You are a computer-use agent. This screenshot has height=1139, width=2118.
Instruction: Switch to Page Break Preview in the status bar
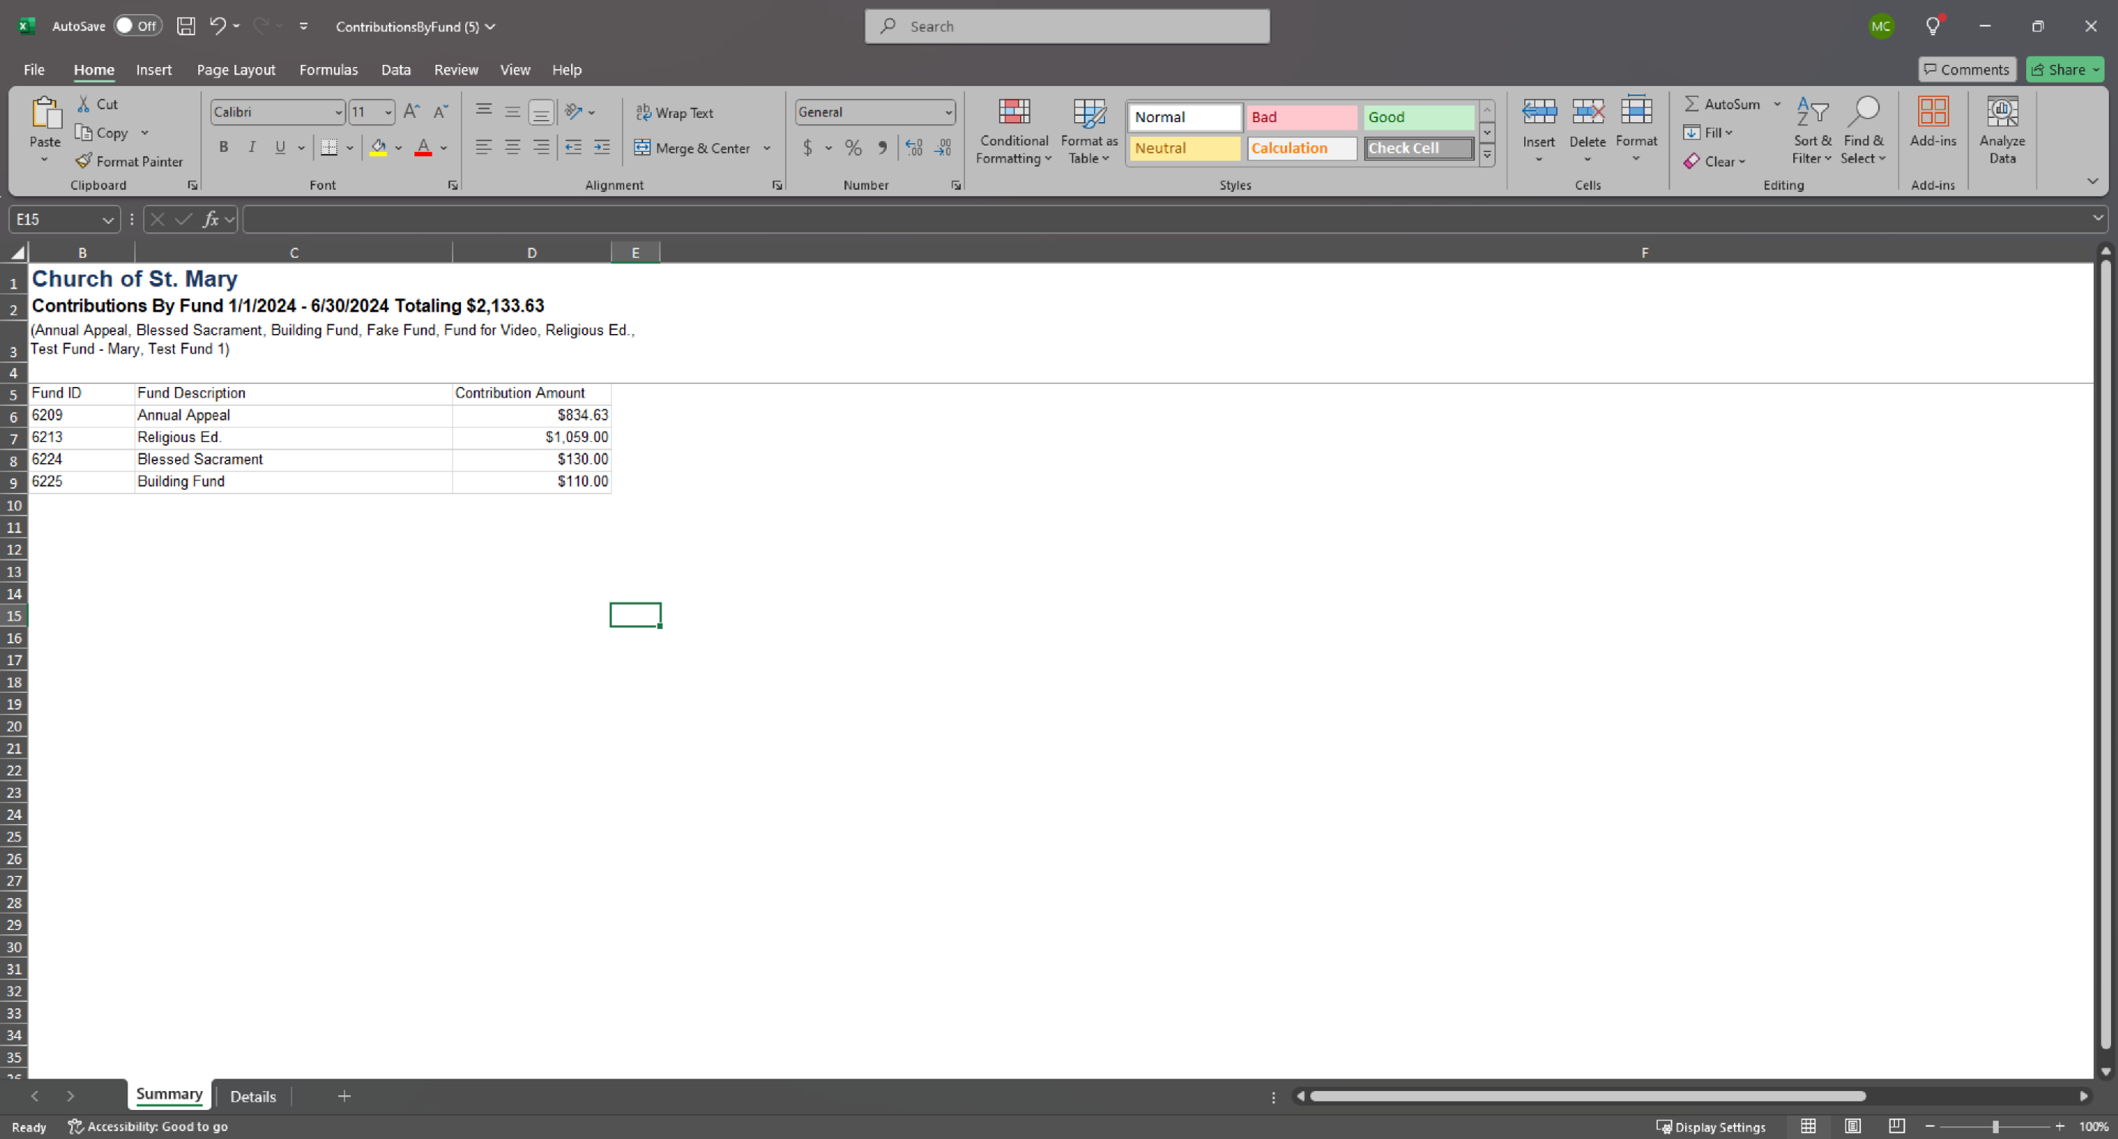[x=1897, y=1127]
